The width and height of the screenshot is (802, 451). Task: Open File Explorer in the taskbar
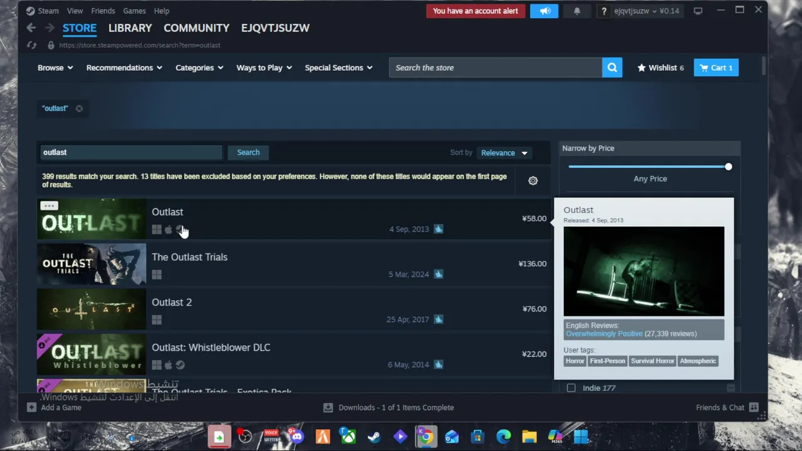coord(529,437)
